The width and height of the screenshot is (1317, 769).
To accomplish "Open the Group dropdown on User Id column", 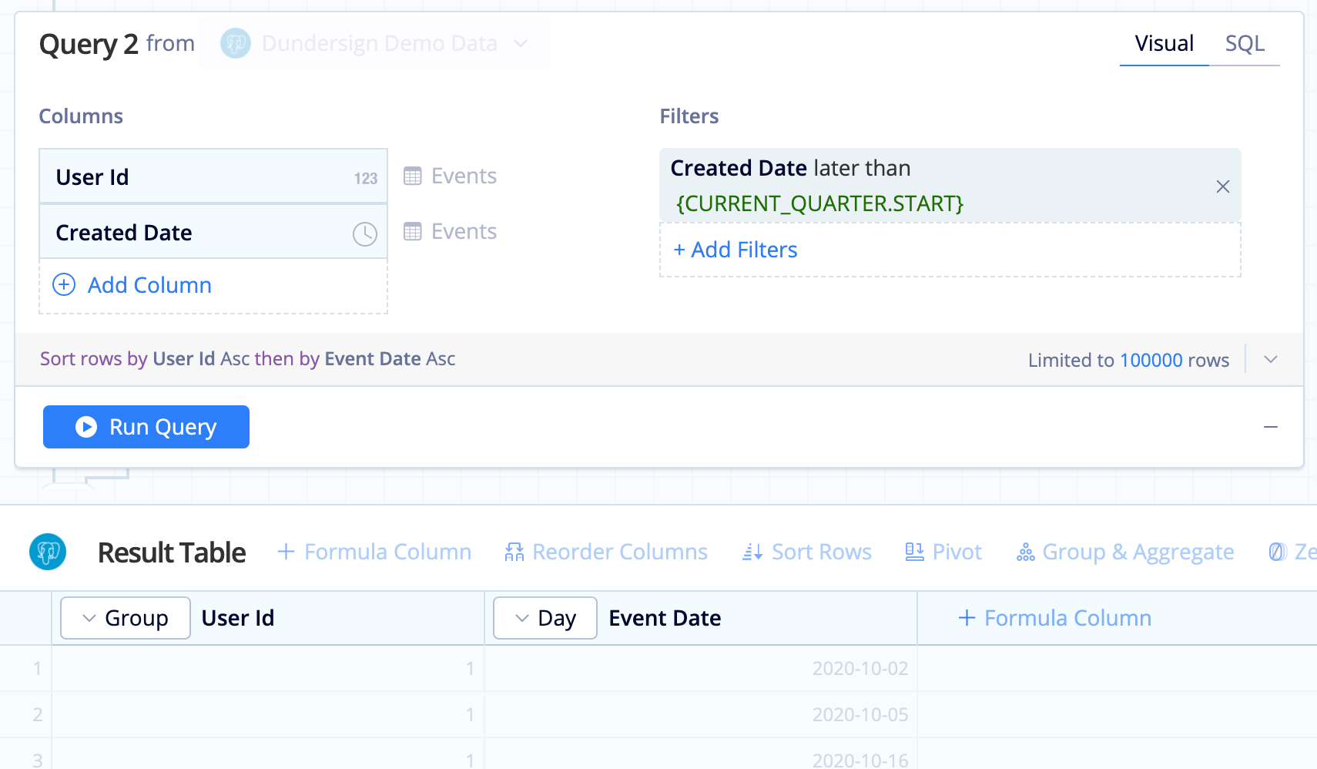I will 126,618.
